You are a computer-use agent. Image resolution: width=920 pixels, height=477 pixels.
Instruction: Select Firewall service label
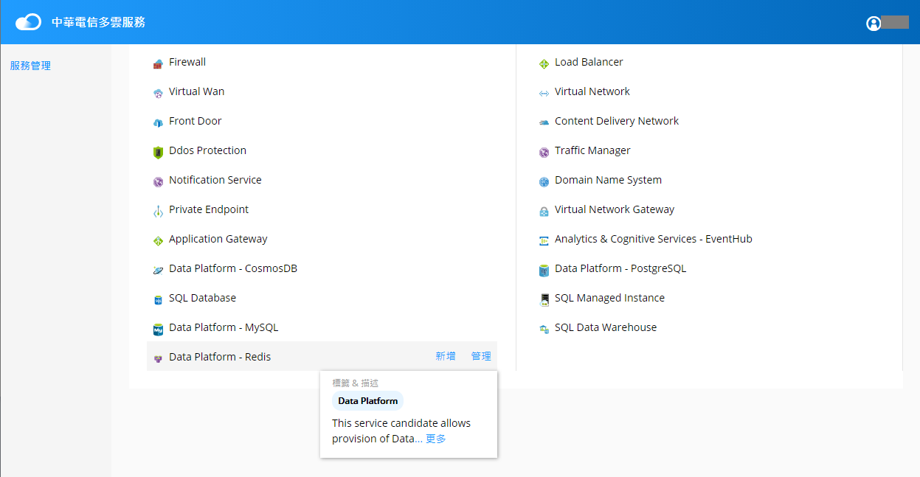(x=187, y=62)
